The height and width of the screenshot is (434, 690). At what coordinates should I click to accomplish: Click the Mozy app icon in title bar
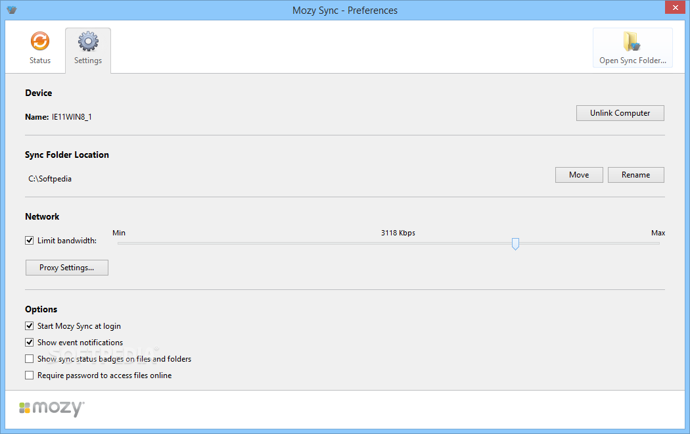[x=12, y=10]
